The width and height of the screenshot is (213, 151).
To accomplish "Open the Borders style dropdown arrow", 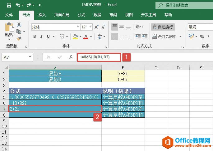I will tap(67, 37).
